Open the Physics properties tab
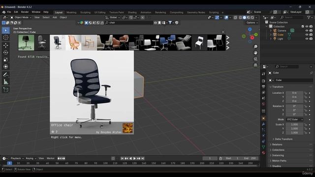This screenshot has height=177, width=315. (x=264, y=136)
